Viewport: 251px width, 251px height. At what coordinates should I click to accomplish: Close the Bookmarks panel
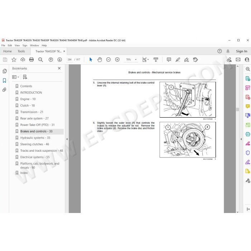click(59, 68)
